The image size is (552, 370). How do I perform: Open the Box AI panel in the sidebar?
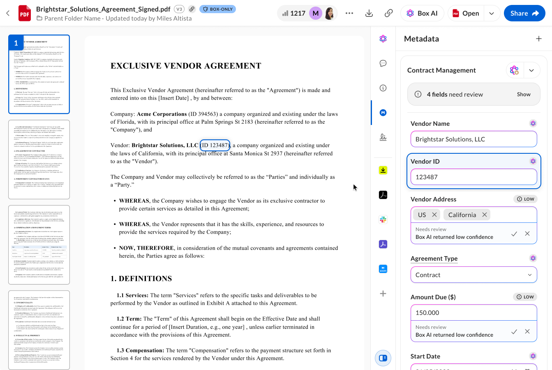[x=383, y=38]
